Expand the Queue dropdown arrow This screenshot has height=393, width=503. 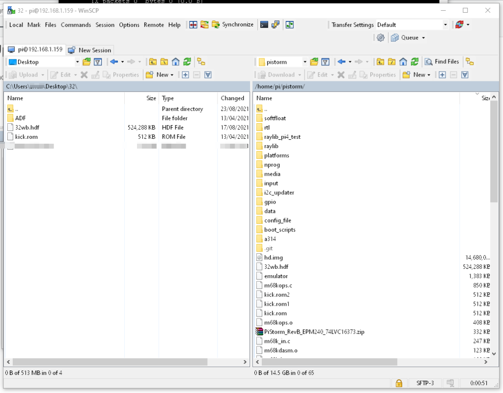coord(423,38)
